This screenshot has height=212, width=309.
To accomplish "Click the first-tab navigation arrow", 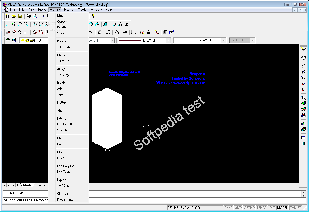I will point(4,185).
